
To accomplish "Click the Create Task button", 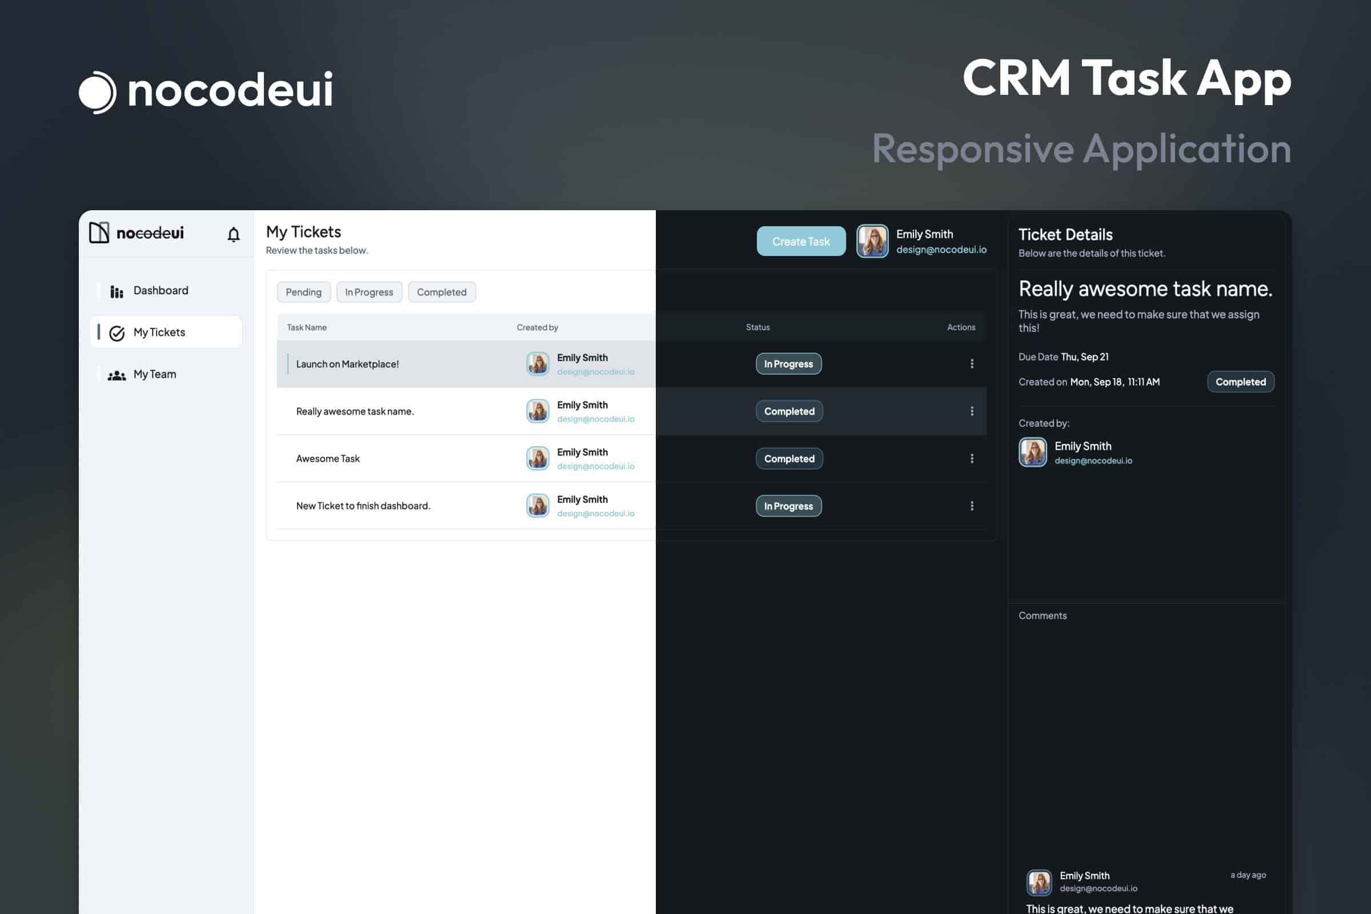I will pyautogui.click(x=801, y=240).
